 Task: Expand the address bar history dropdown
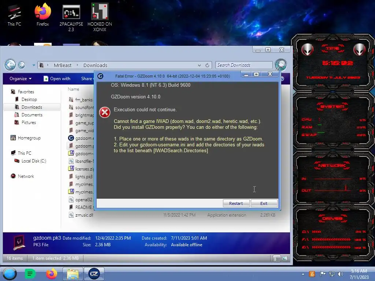pos(199,65)
